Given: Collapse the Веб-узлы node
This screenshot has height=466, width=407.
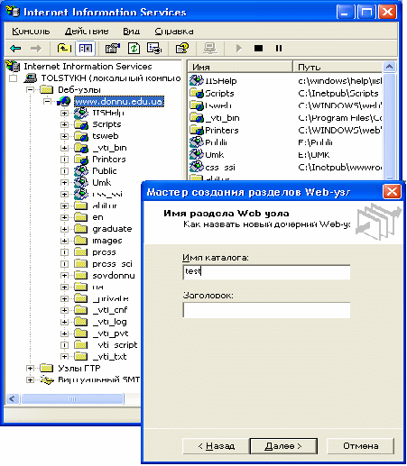Looking at the screenshot, I should (30, 89).
